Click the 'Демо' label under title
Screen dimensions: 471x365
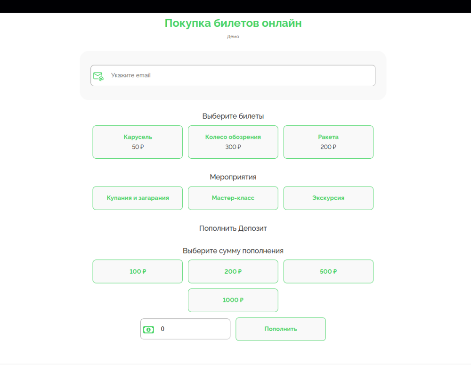point(233,37)
